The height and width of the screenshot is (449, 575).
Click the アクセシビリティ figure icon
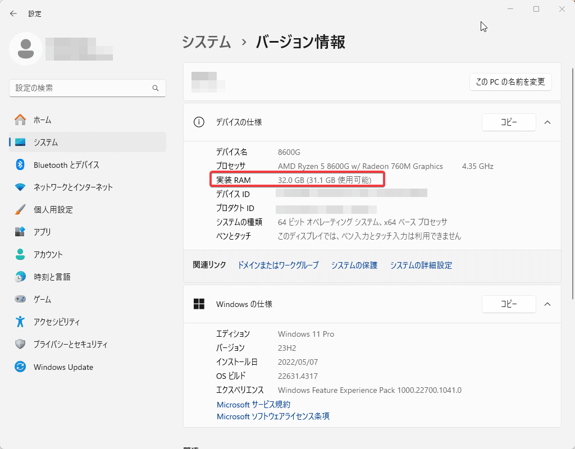tap(20, 322)
